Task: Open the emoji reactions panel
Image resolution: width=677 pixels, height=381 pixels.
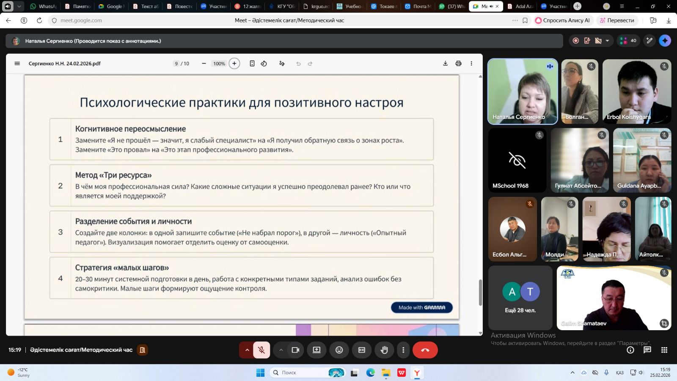Action: (x=339, y=350)
